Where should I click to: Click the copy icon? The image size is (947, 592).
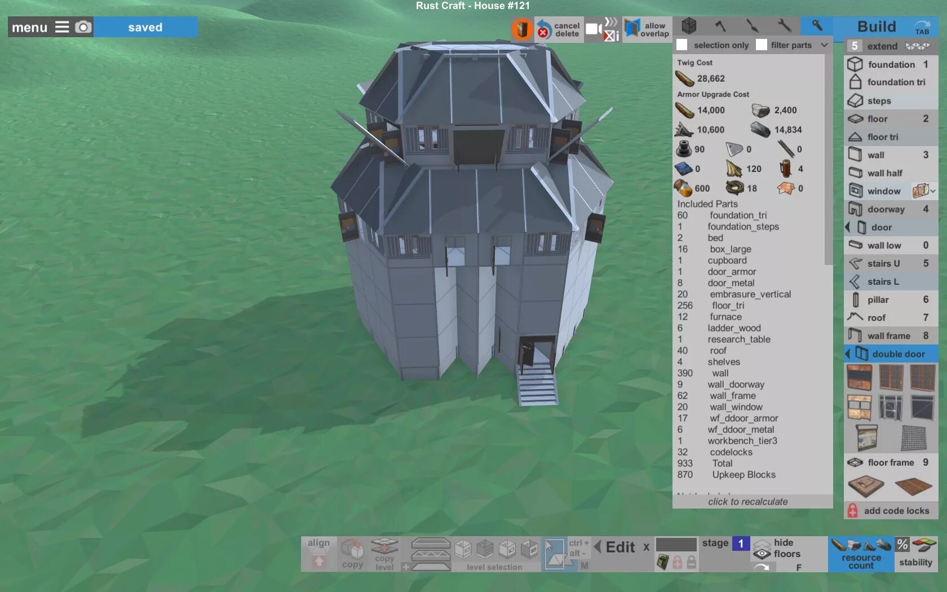click(352, 553)
